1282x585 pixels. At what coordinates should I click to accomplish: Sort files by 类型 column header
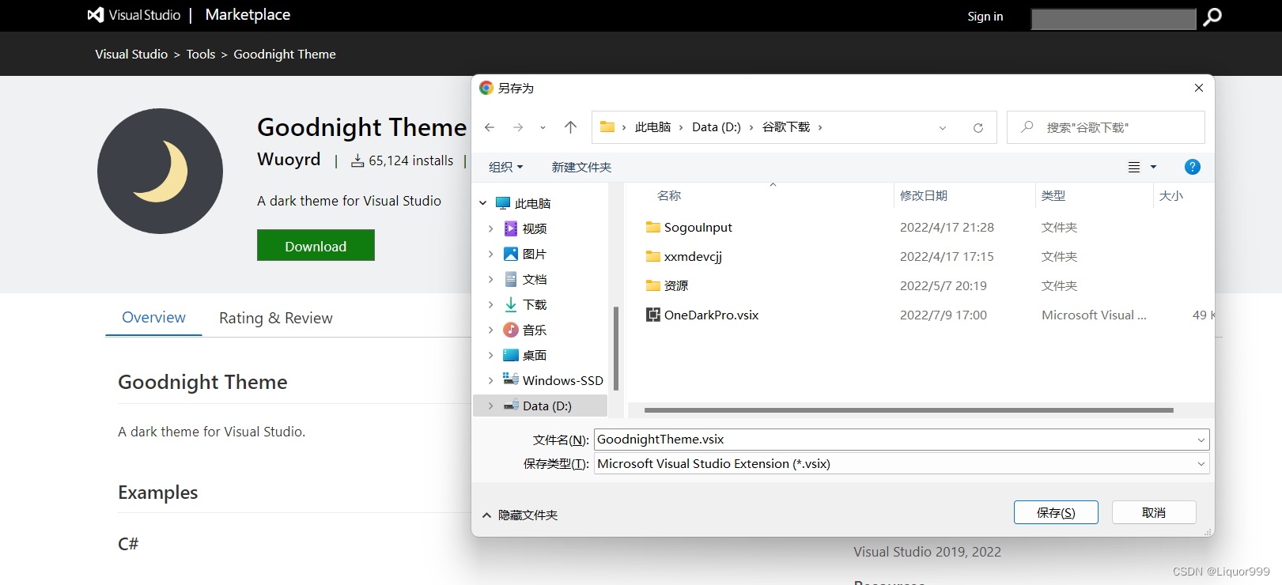[x=1053, y=195]
